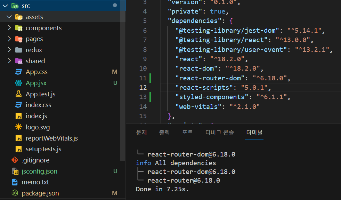341x200 pixels.
Task: Select logo.svg in the file tree
Action: [38, 127]
